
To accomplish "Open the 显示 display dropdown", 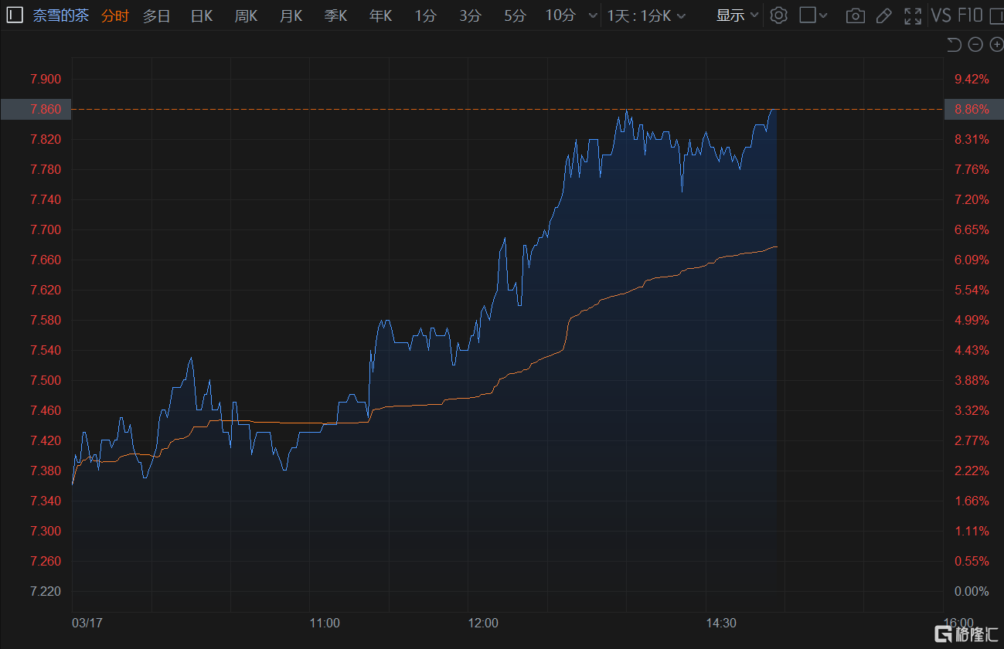I will 737,15.
